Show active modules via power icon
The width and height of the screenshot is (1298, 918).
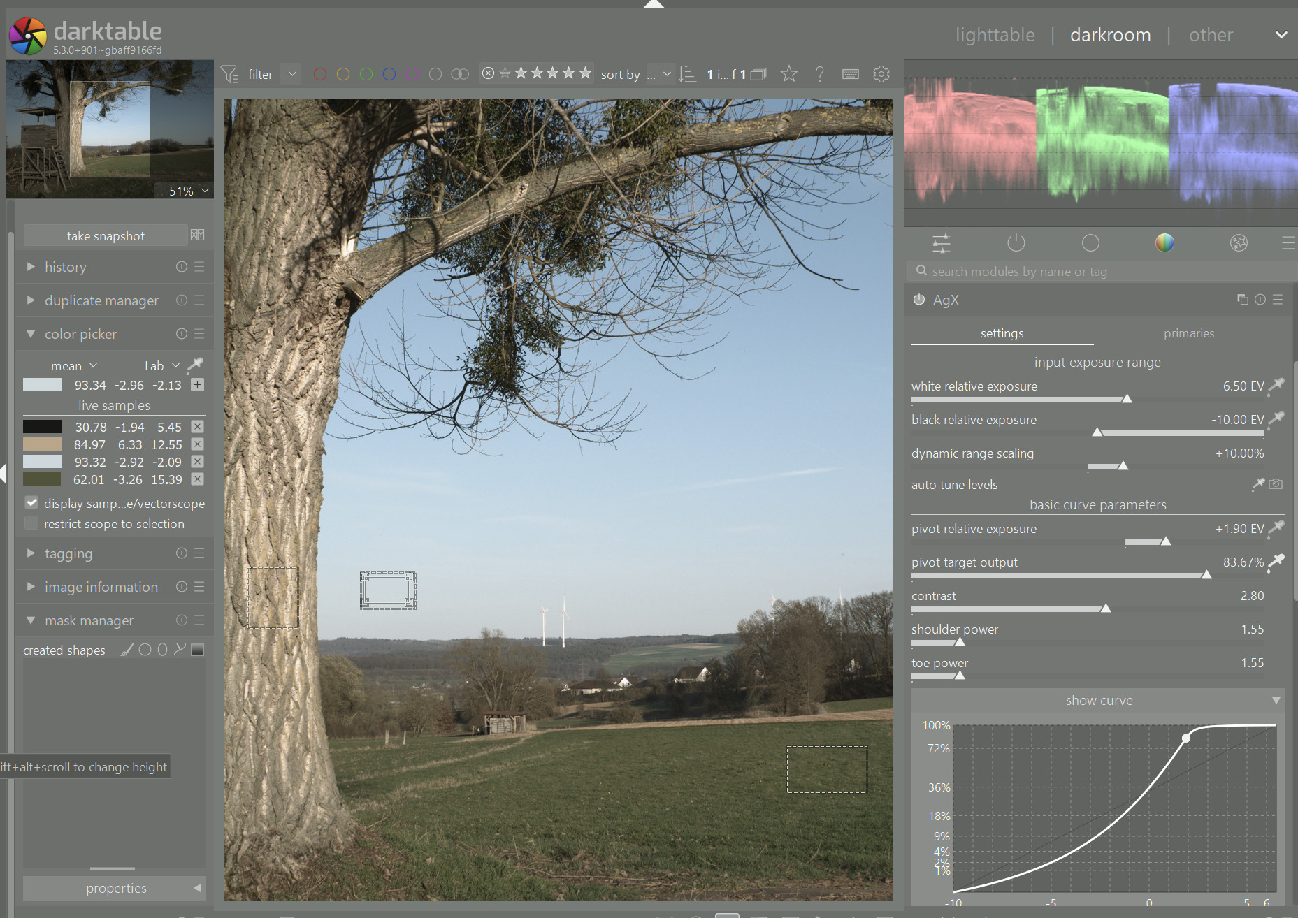point(1016,243)
